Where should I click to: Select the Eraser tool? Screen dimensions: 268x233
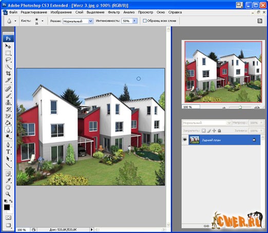8,116
